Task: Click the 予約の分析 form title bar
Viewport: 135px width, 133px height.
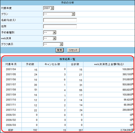Action: pyautogui.click(x=67, y=2)
